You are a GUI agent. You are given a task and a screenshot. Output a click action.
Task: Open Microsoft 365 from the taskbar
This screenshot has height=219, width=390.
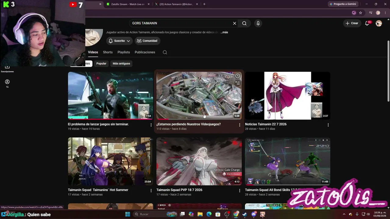click(x=191, y=214)
